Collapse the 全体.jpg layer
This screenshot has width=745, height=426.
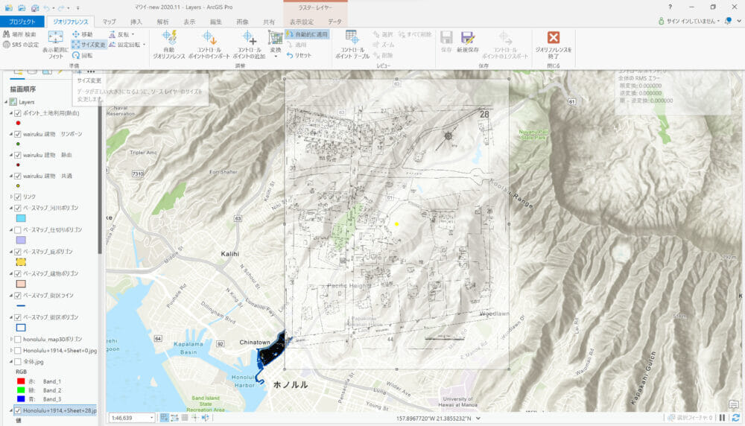point(11,362)
